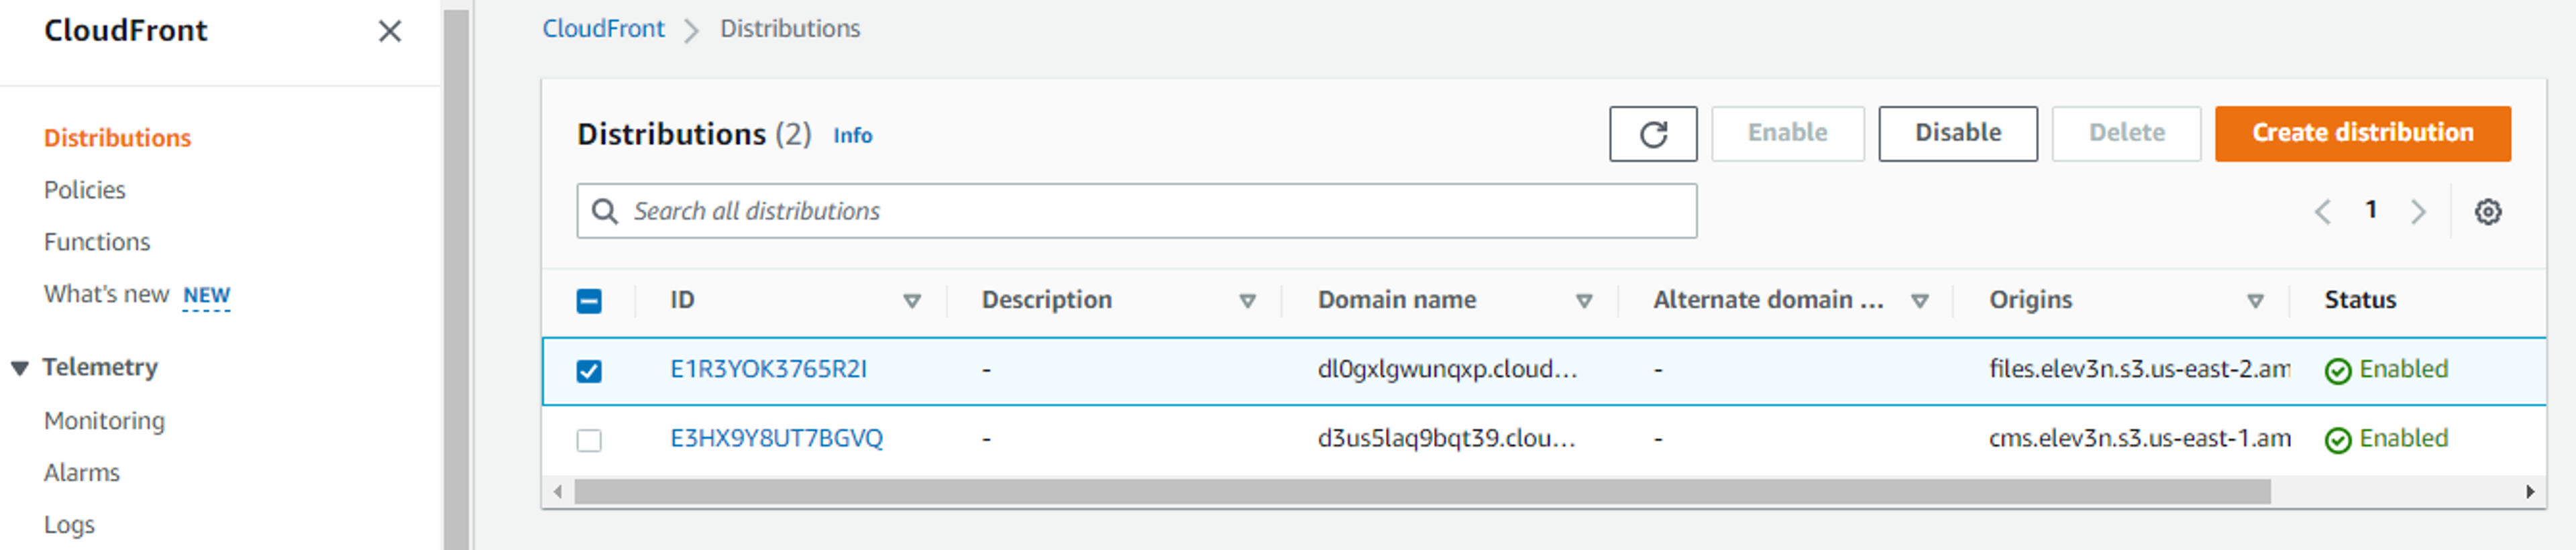The width and height of the screenshot is (2576, 550).
Task: Open Distributions in the sidebar
Action: pos(117,138)
